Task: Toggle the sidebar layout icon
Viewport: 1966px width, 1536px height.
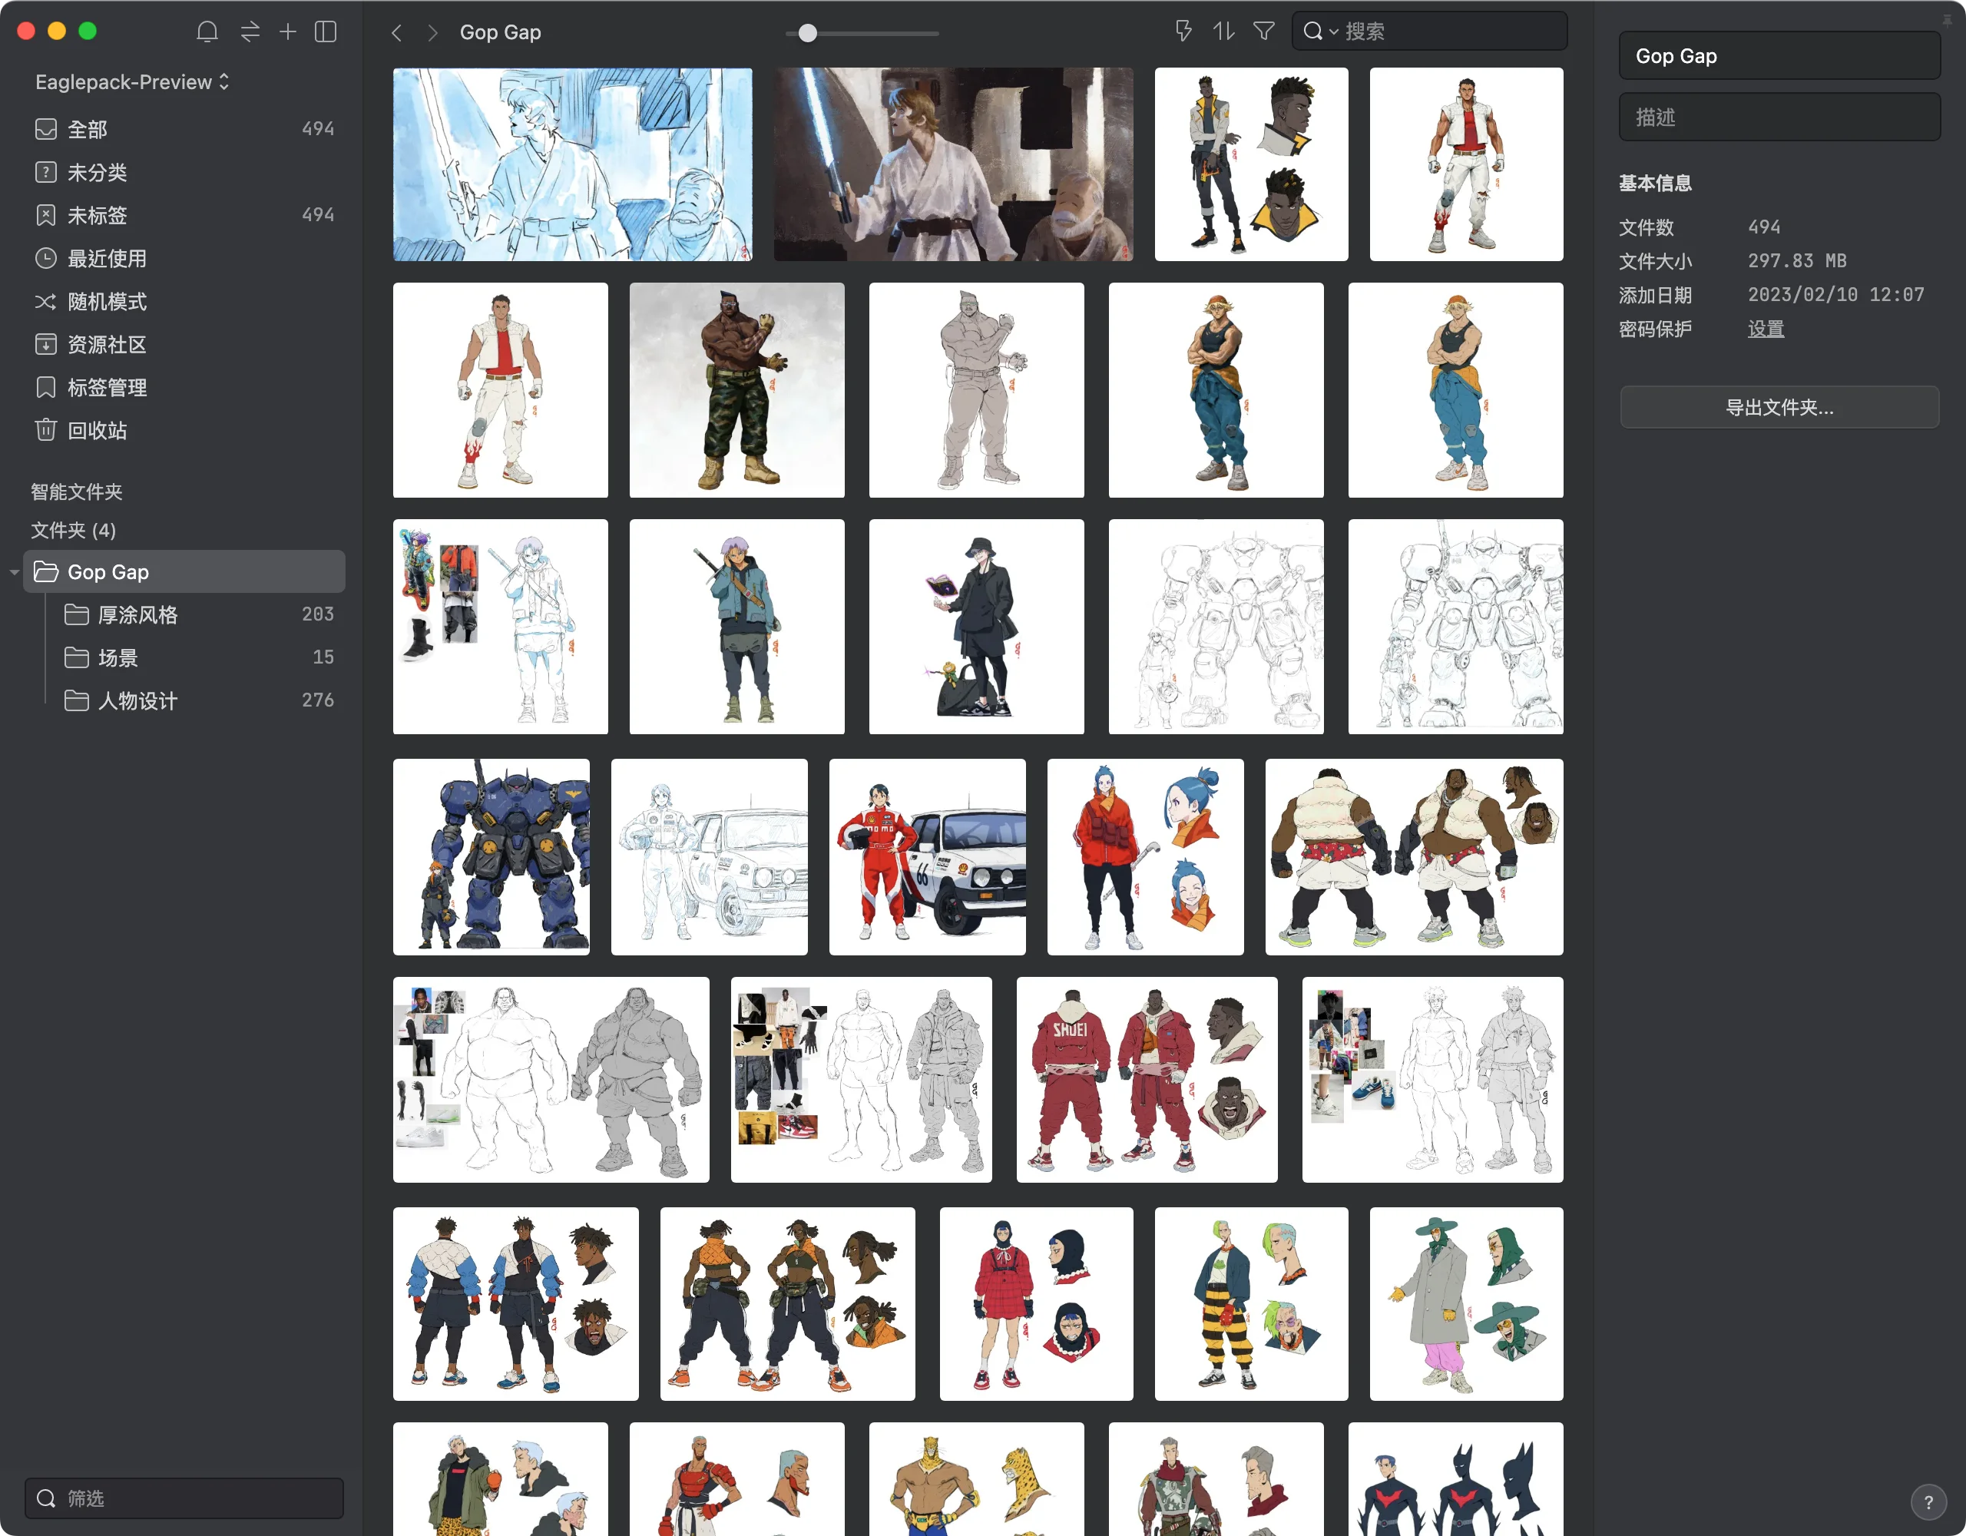Action: (326, 32)
